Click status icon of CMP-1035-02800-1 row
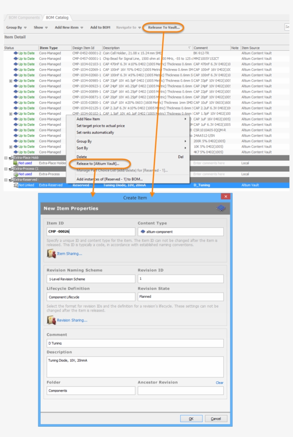This screenshot has width=293, height=437. (16, 103)
